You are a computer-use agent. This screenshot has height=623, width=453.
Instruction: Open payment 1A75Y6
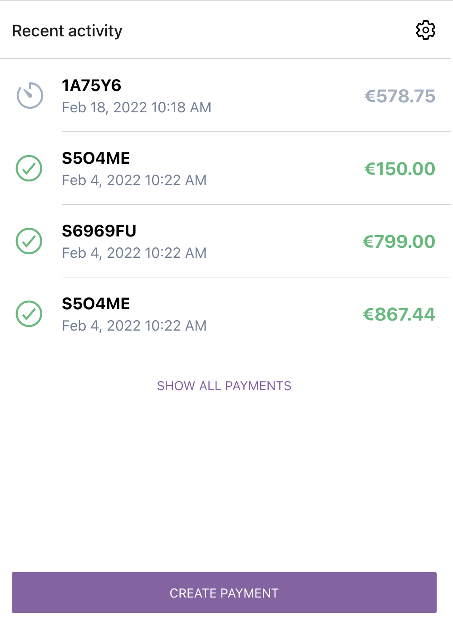(226, 95)
